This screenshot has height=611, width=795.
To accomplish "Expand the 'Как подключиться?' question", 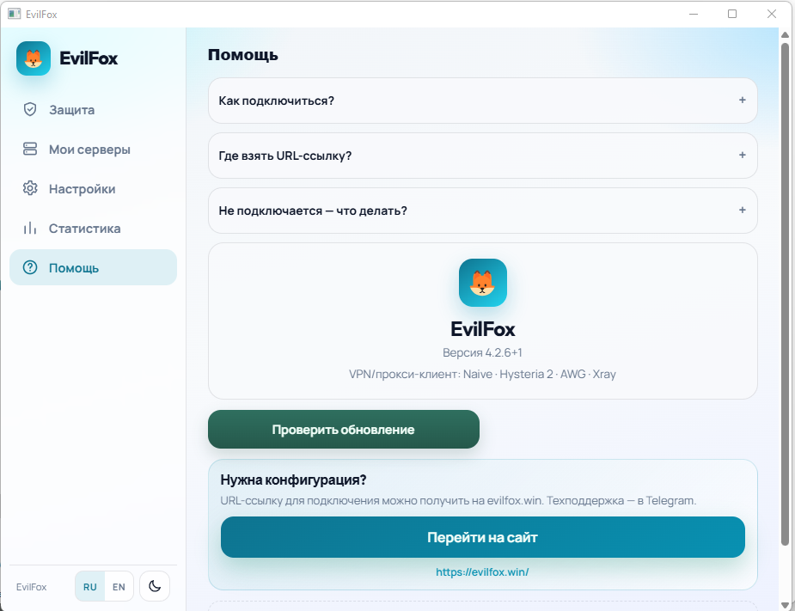I will (x=483, y=101).
